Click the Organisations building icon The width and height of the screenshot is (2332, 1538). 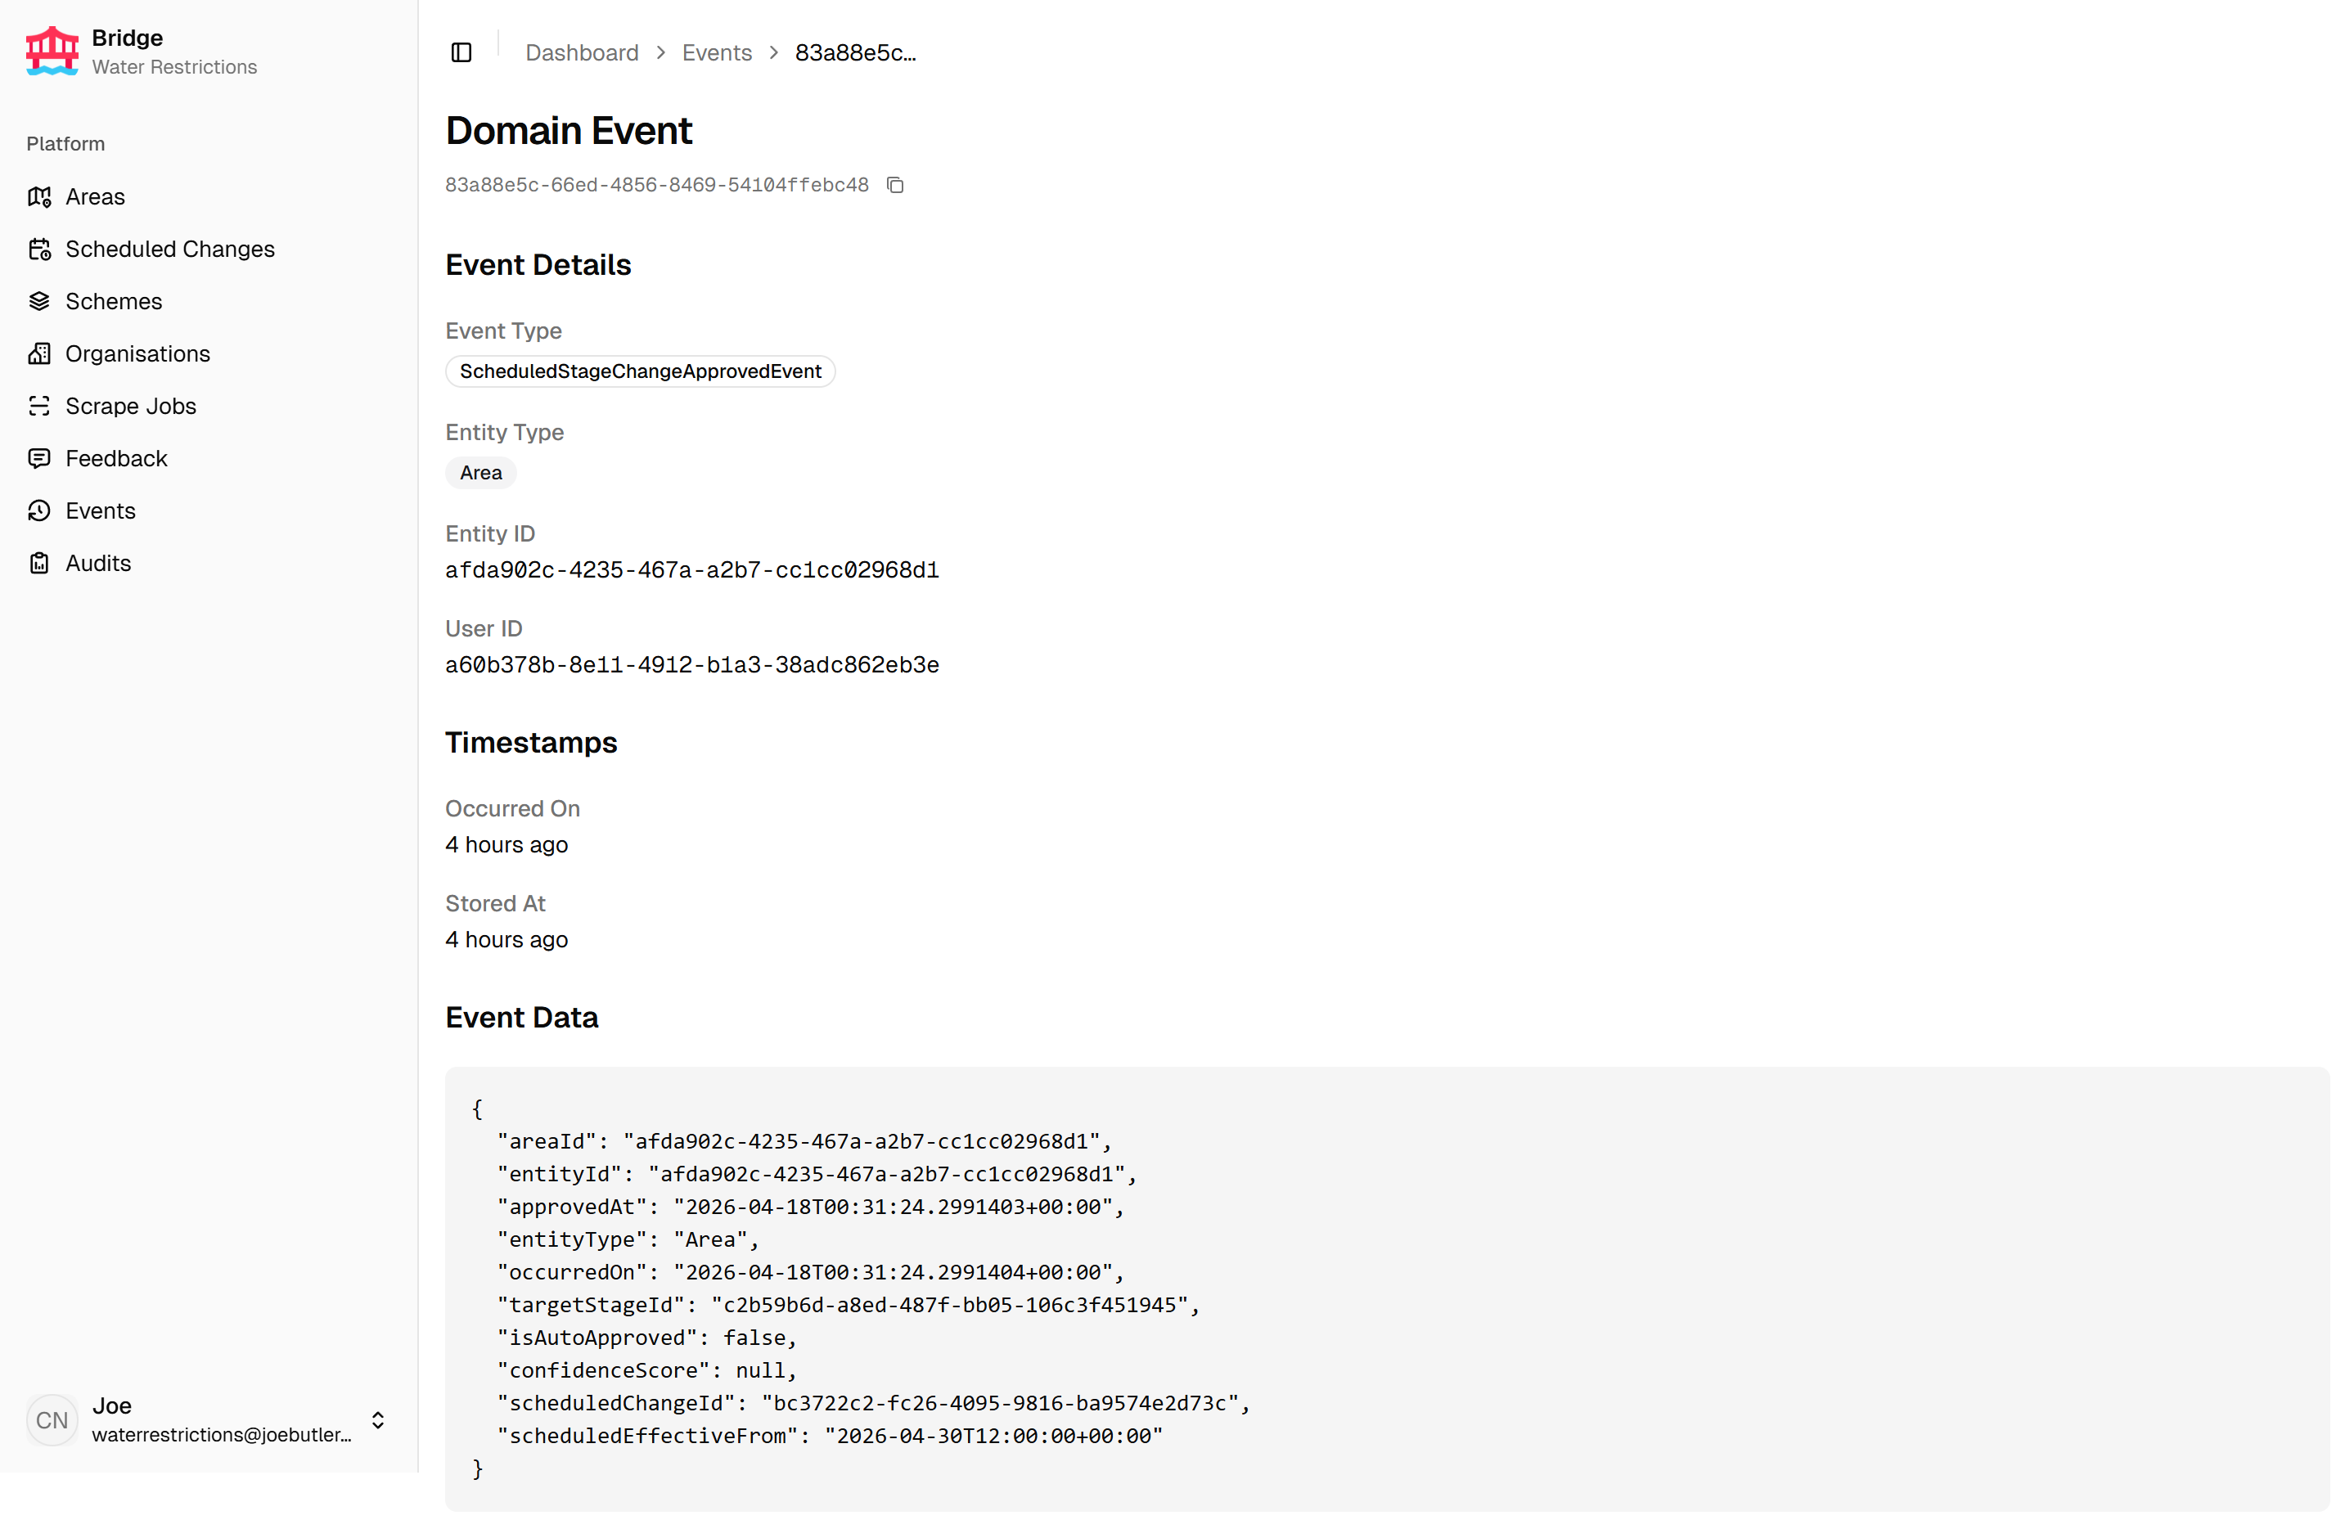click(x=39, y=354)
